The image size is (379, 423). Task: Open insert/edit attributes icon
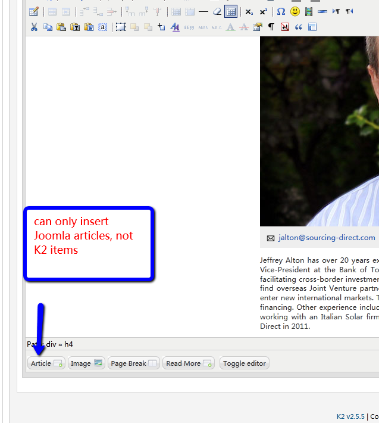tap(258, 27)
